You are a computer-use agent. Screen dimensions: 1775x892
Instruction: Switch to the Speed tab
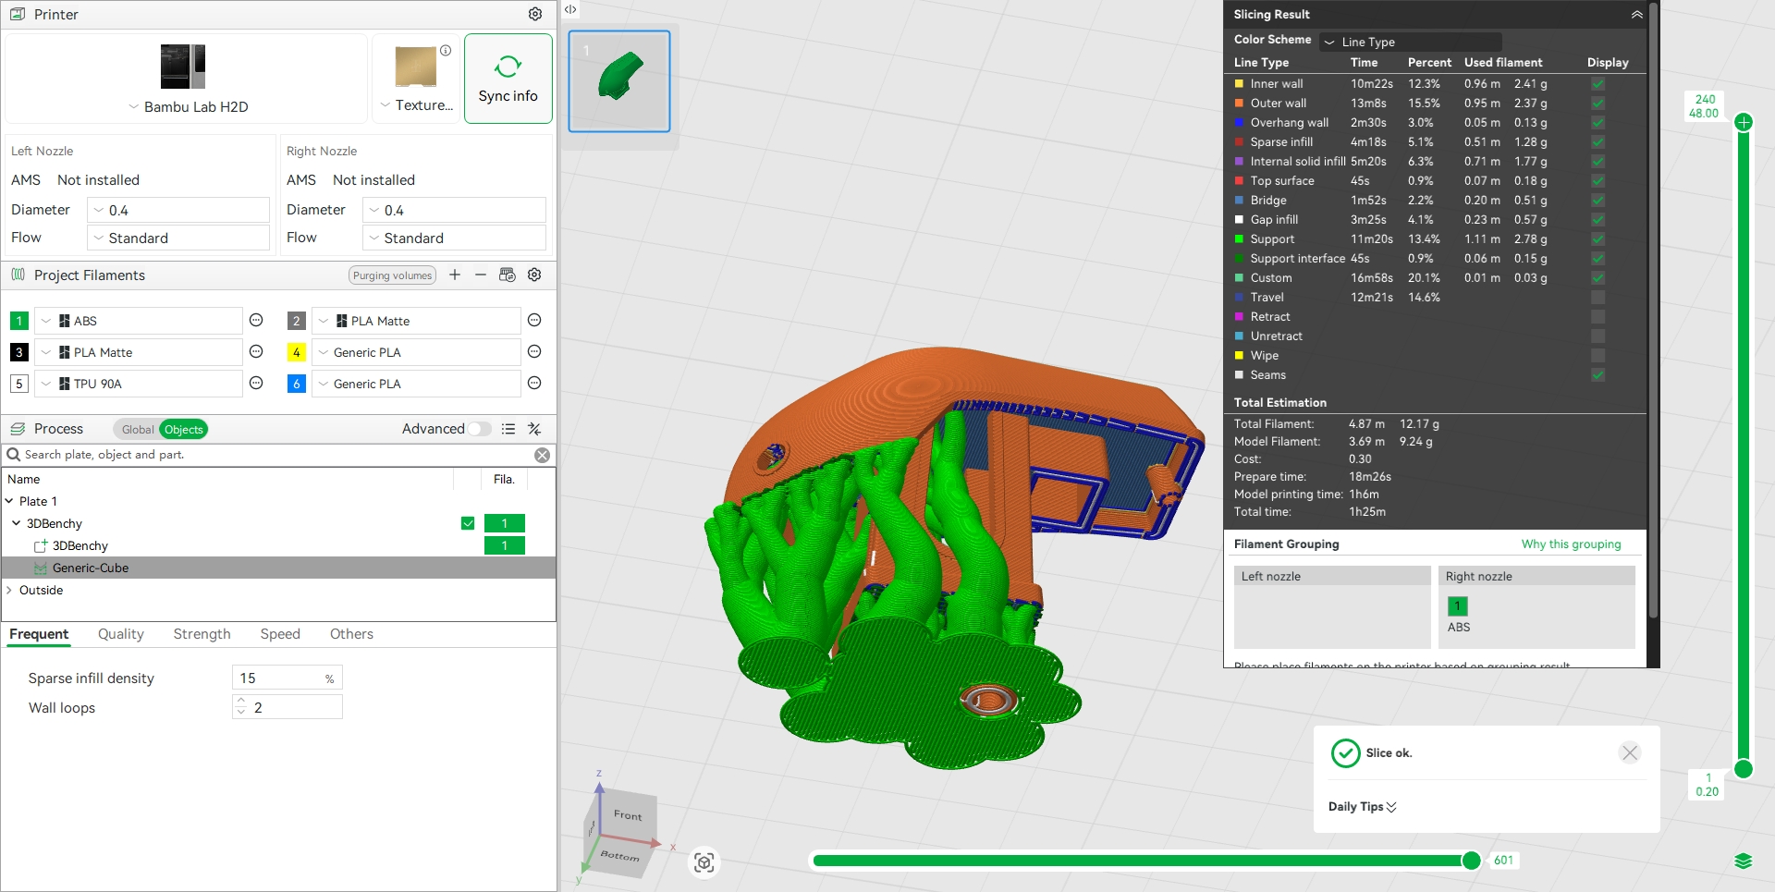(x=280, y=634)
